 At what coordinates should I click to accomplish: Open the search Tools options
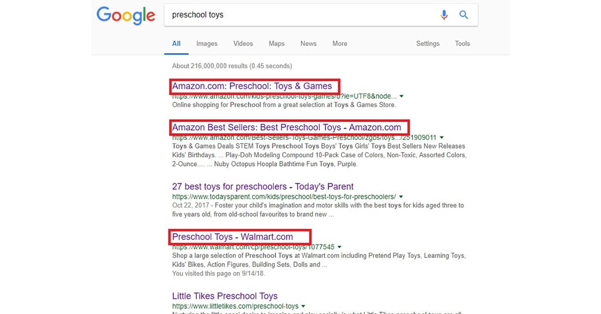[x=462, y=43]
